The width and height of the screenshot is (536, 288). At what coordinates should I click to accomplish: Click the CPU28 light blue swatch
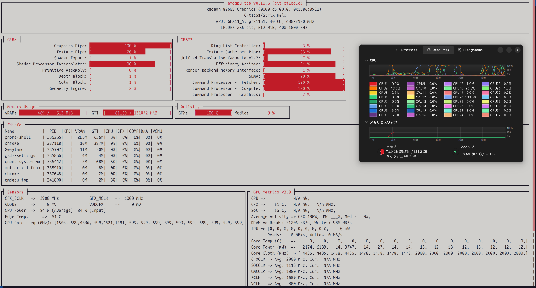click(485, 97)
